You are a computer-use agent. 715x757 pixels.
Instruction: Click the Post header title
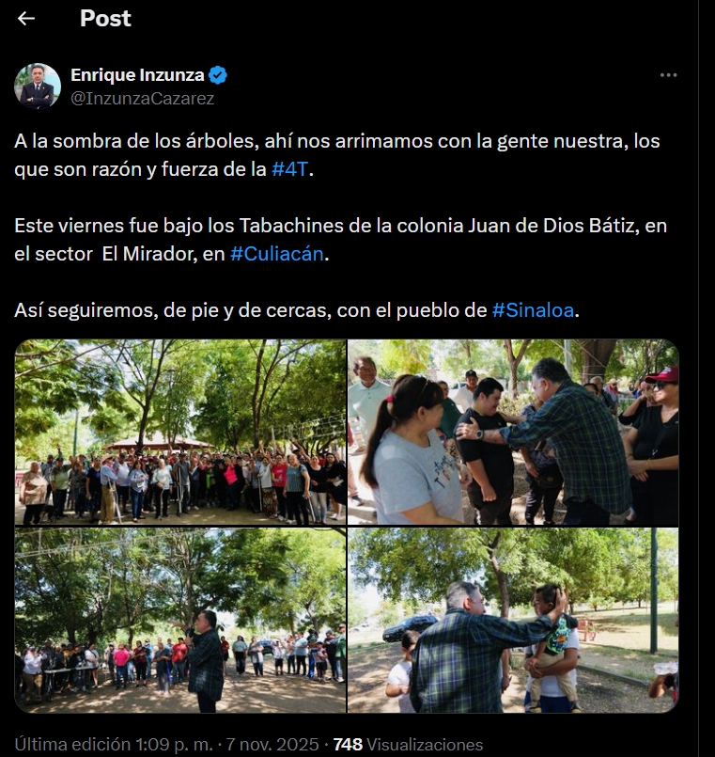105,19
